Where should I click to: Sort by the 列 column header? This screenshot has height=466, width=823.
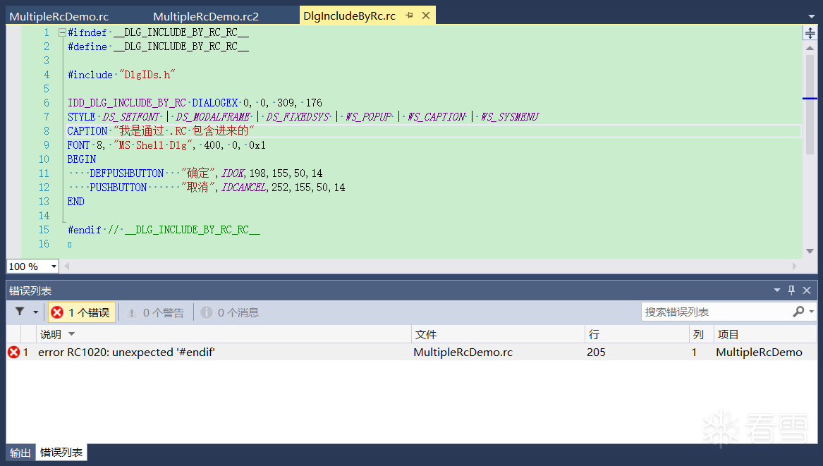[x=701, y=334]
